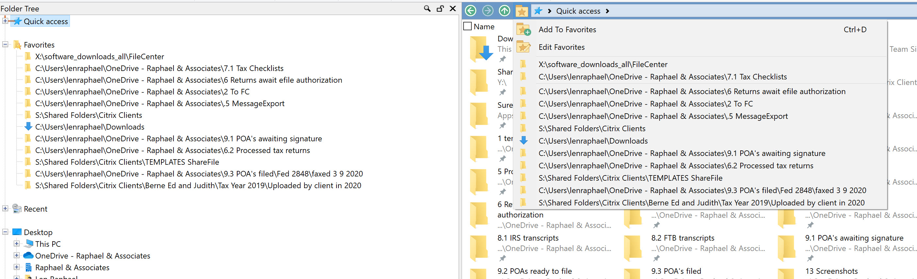Choose Edit Favorites menu item
Viewport: 917px width, 279px height.
pos(700,47)
